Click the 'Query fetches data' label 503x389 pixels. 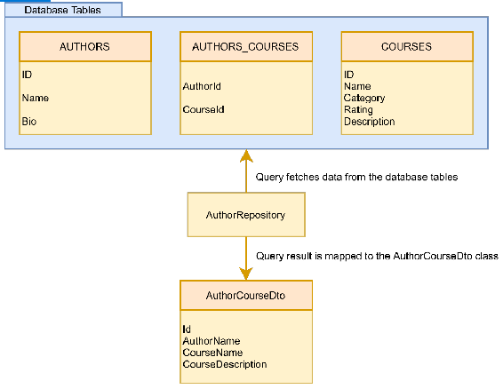coord(356,177)
